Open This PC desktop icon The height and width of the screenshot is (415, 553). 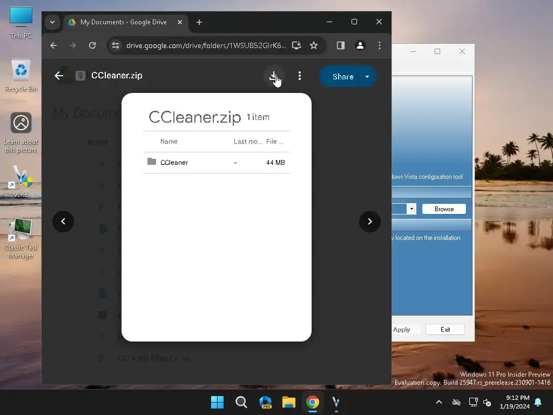pyautogui.click(x=21, y=23)
